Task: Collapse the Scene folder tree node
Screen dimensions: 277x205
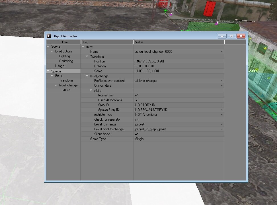Action: click(48, 46)
